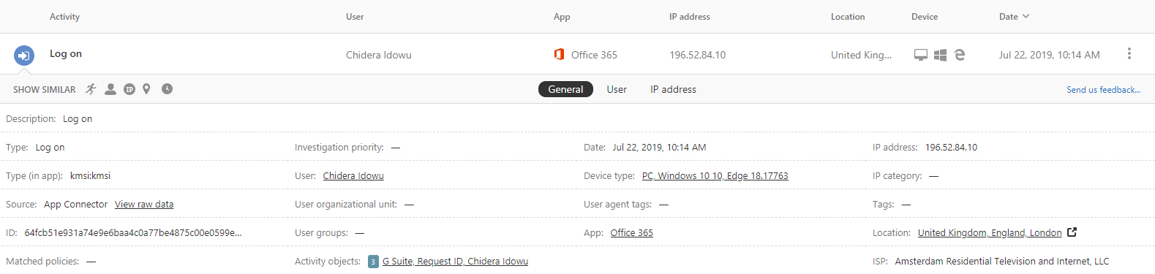
Task: Click the Office 365 app logo icon
Action: click(559, 54)
